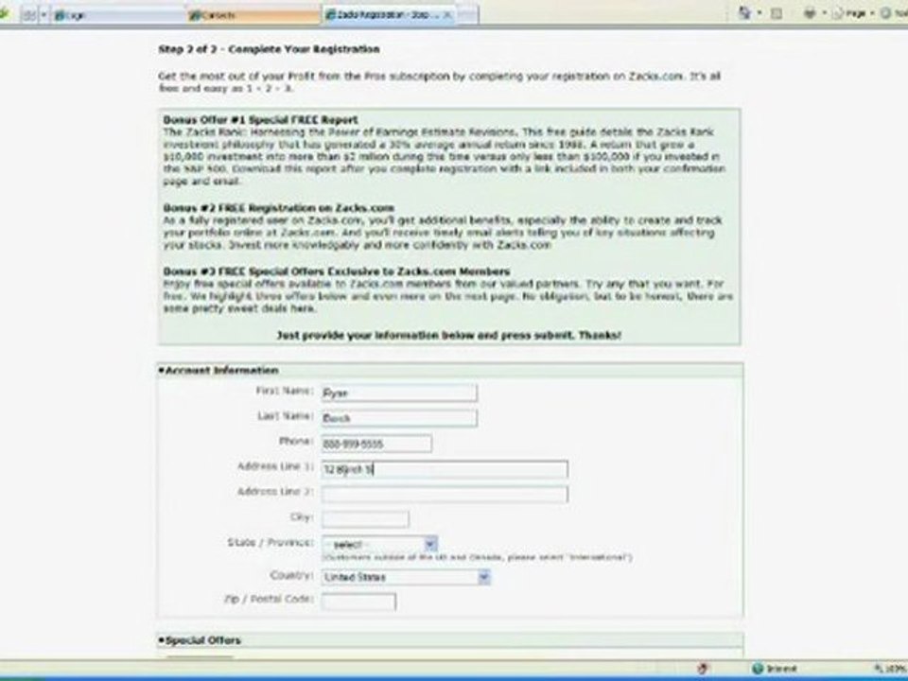Click the Phone number field
Screen dimensions: 908x681
tap(376, 444)
